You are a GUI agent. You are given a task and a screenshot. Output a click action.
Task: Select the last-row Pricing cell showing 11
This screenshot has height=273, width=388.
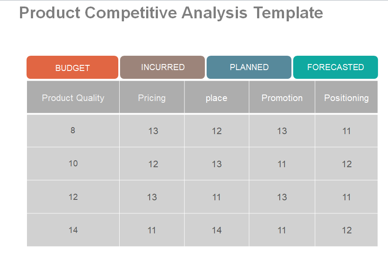coord(152,230)
